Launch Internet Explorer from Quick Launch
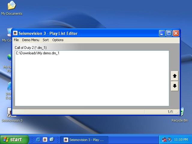 (x=38, y=139)
